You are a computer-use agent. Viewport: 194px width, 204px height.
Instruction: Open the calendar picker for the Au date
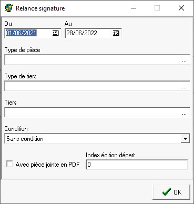[116, 33]
